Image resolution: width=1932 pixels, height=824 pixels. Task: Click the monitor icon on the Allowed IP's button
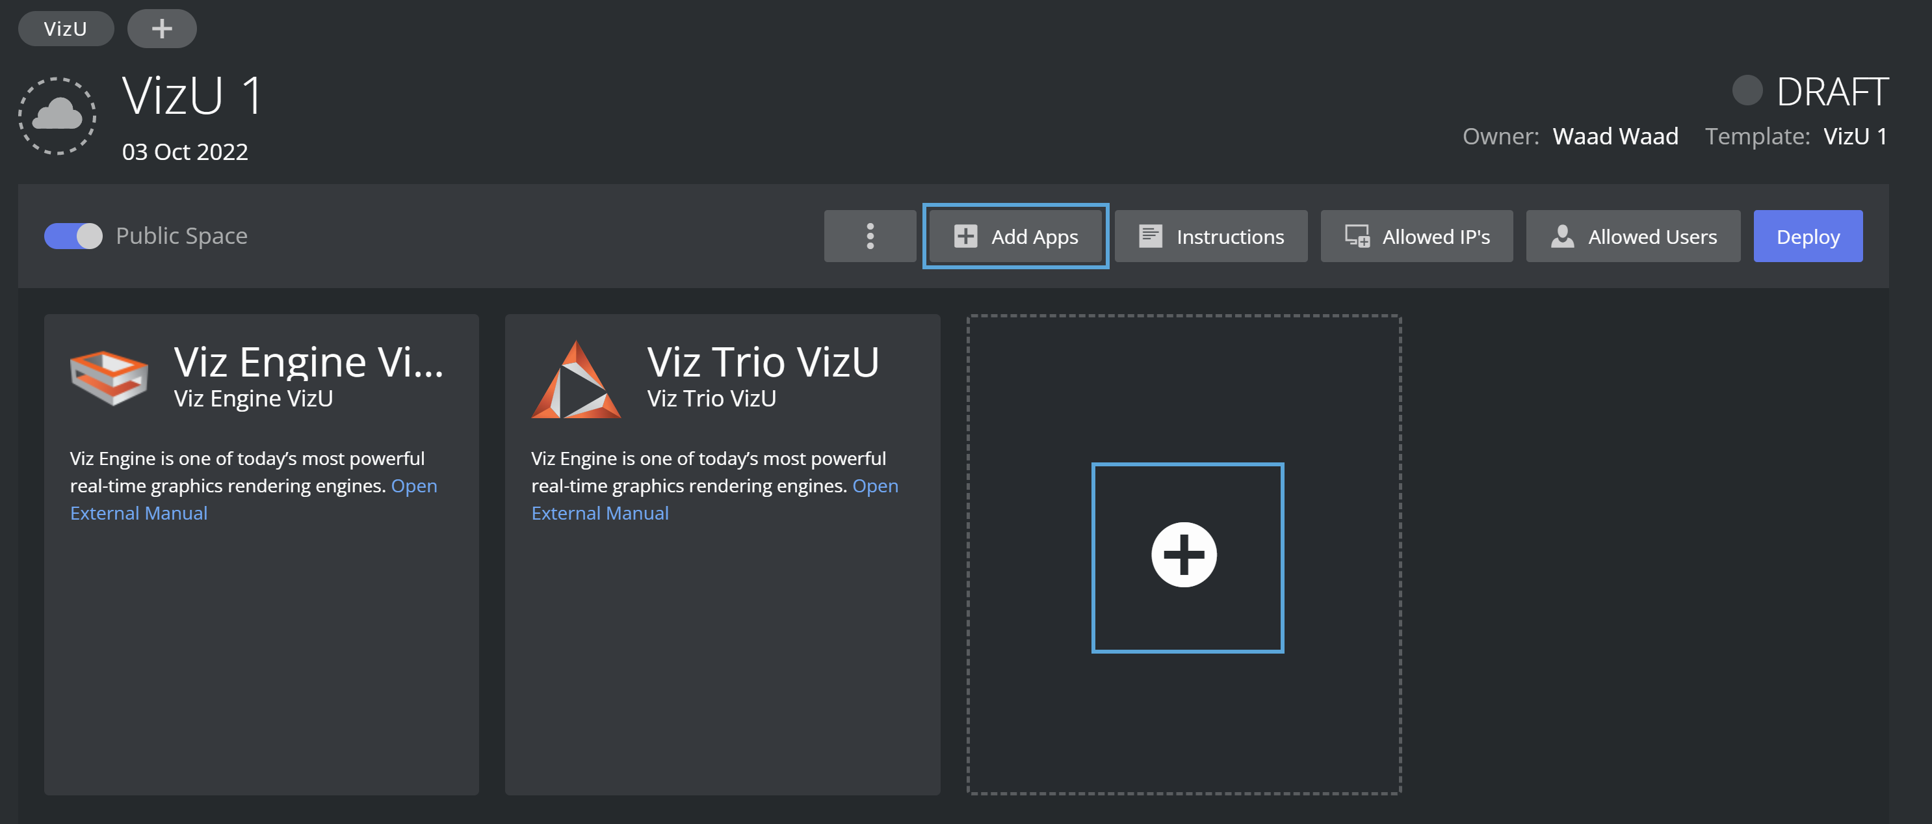pos(1357,236)
